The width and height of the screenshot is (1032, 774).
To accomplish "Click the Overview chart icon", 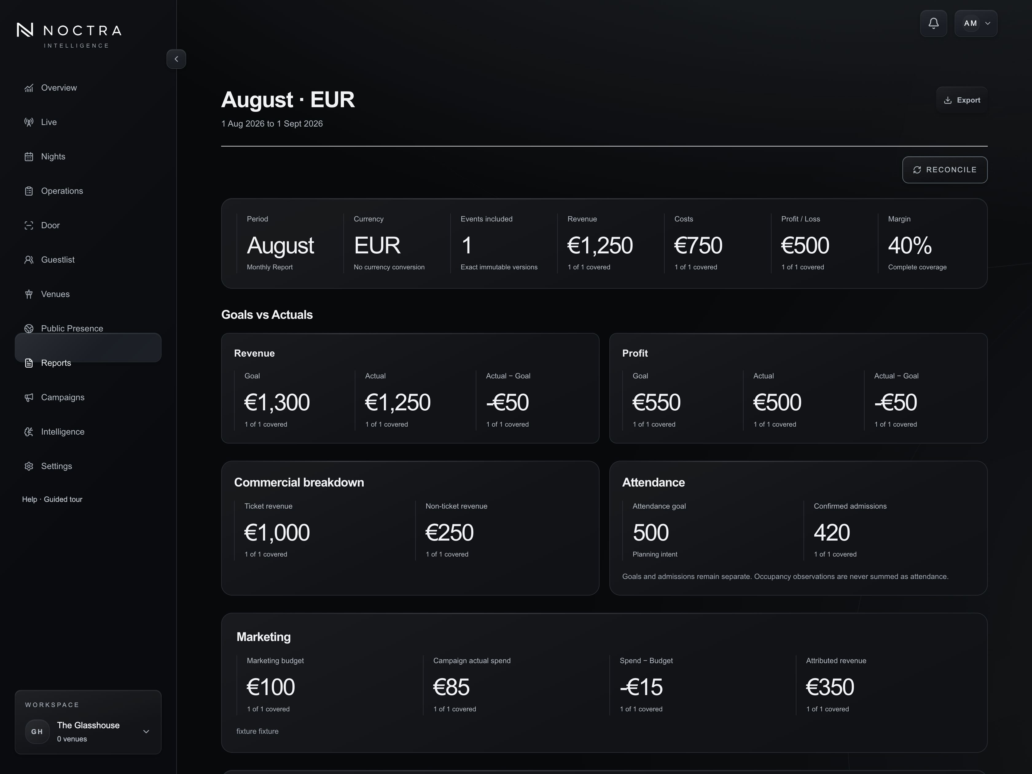I will tap(29, 88).
